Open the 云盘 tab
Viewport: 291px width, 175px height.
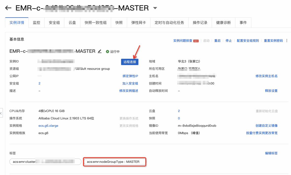click(72, 23)
